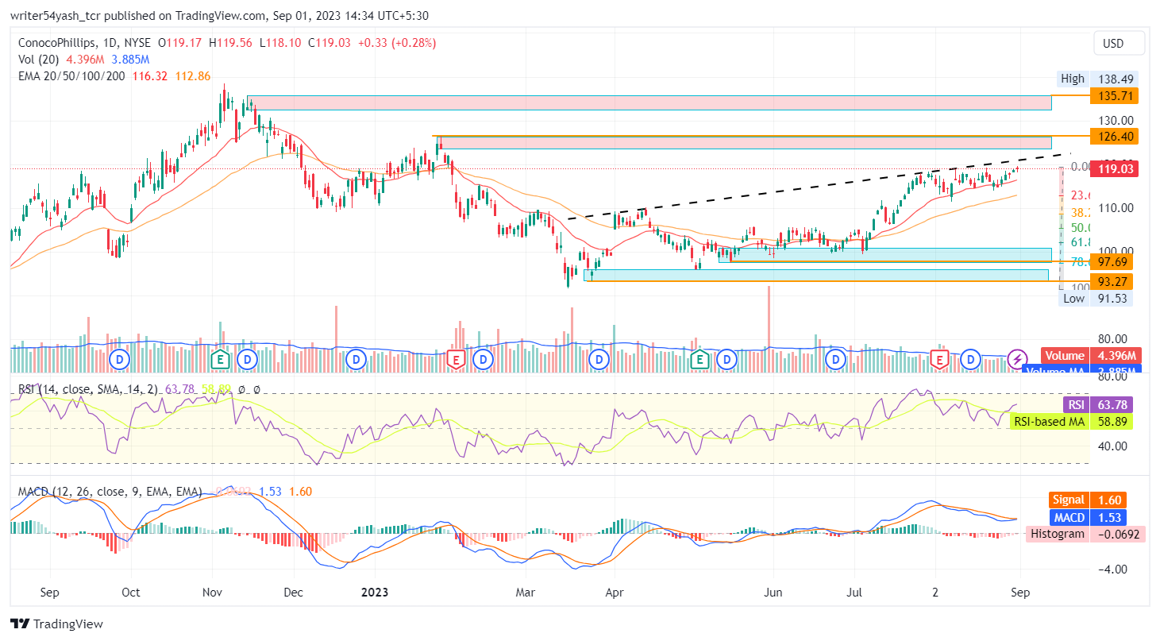Click the MACD (12, 26, close, 9, EMA, EMA) legend
Viewport: 1160px width, 641px height.
(x=110, y=492)
